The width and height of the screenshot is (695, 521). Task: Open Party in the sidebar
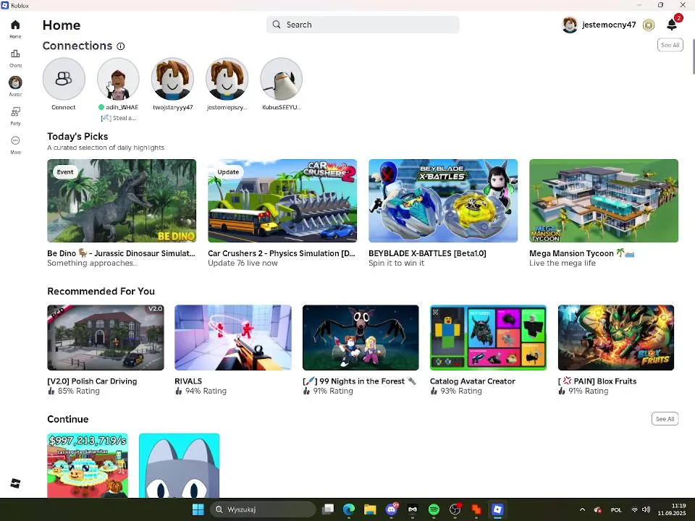click(x=15, y=111)
